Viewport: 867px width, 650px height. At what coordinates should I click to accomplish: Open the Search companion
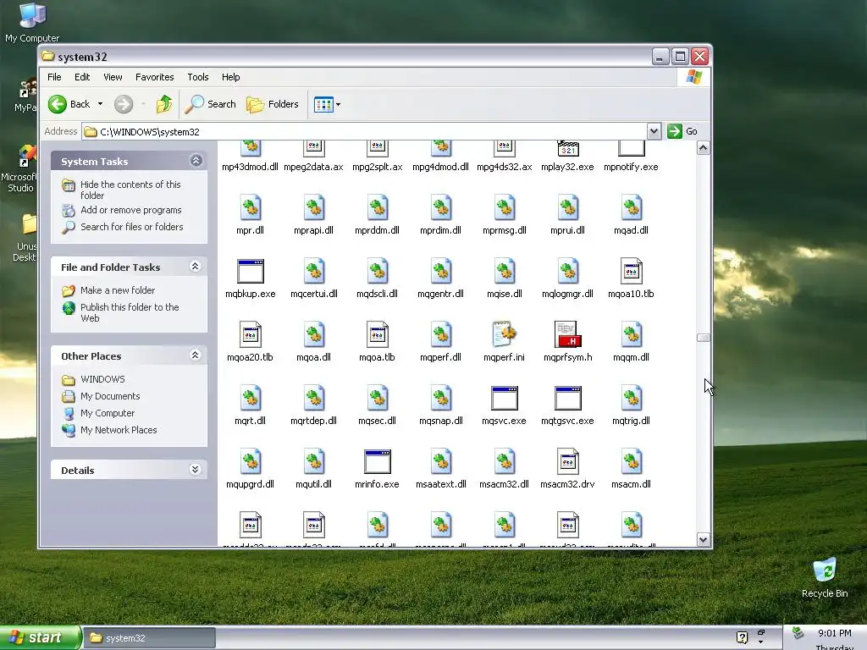click(x=210, y=104)
